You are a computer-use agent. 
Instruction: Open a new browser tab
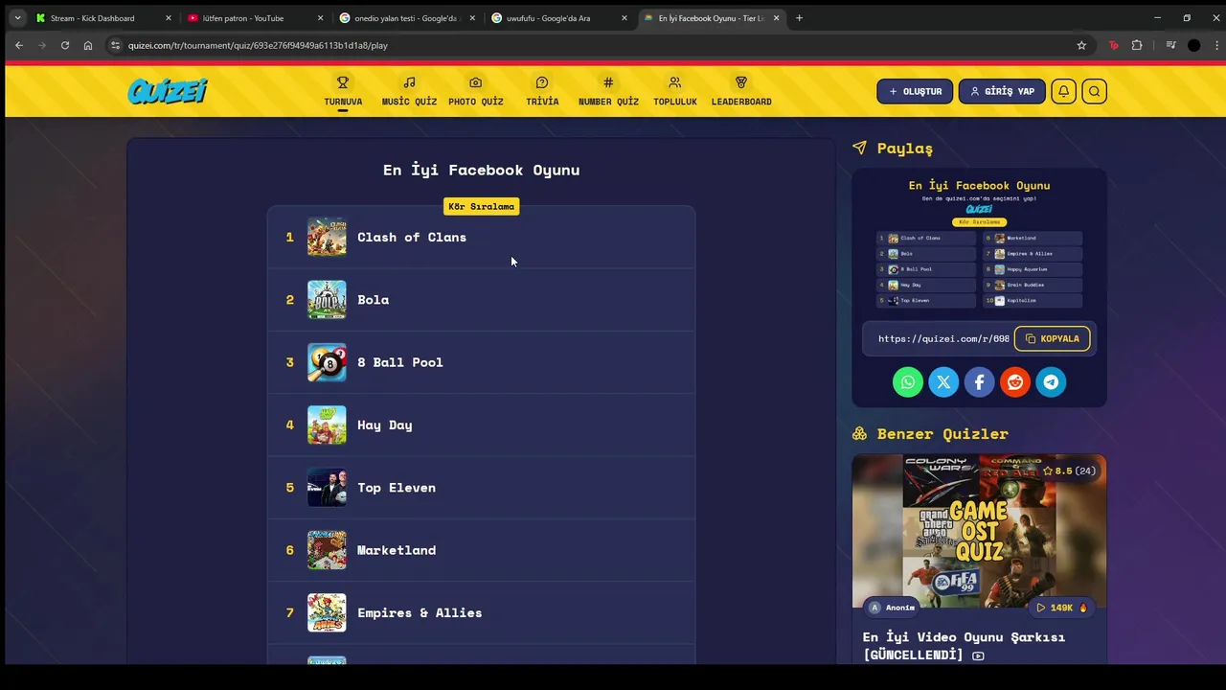pyautogui.click(x=799, y=18)
